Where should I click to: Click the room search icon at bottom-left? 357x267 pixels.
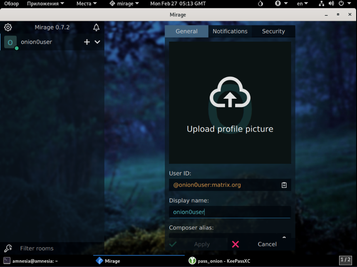pos(8,248)
